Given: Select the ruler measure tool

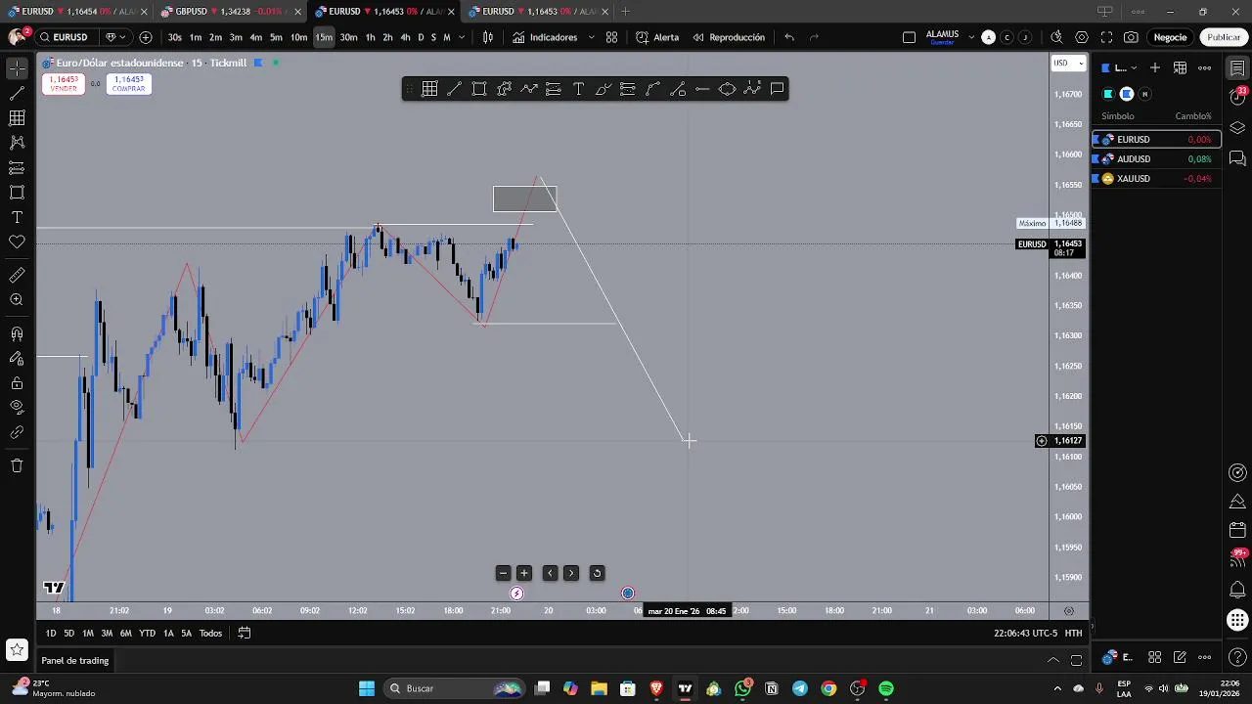Looking at the screenshot, I should (x=17, y=276).
